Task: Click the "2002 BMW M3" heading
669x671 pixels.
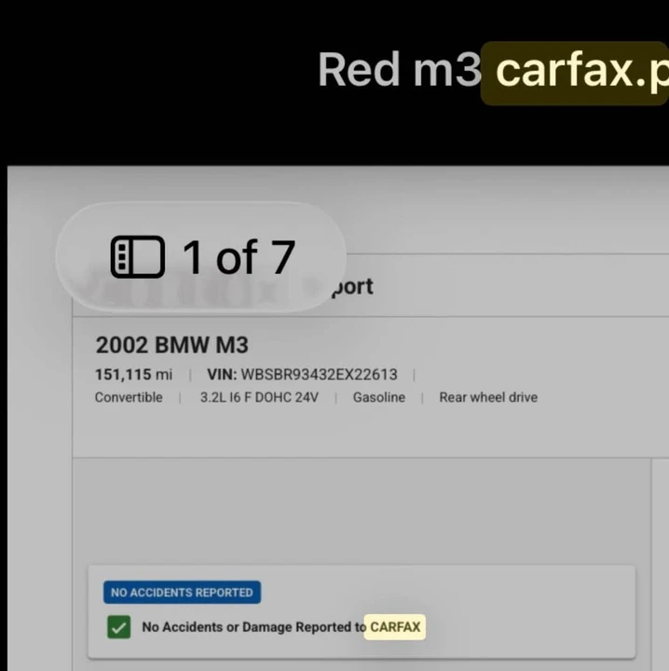Action: (171, 345)
